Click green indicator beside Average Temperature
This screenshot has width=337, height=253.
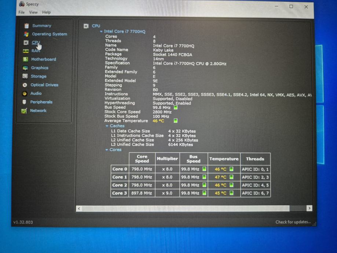176,121
